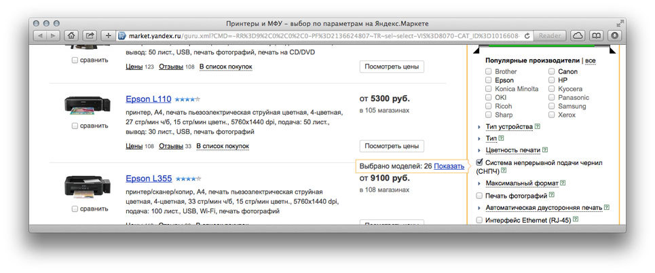This screenshot has height=273, width=655.
Task: Click Посмотреть цены in the top row
Action: (392, 67)
